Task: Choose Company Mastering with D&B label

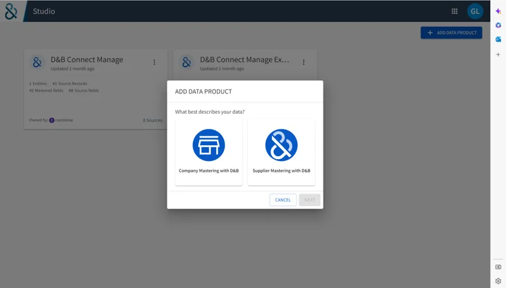Action: [x=209, y=171]
